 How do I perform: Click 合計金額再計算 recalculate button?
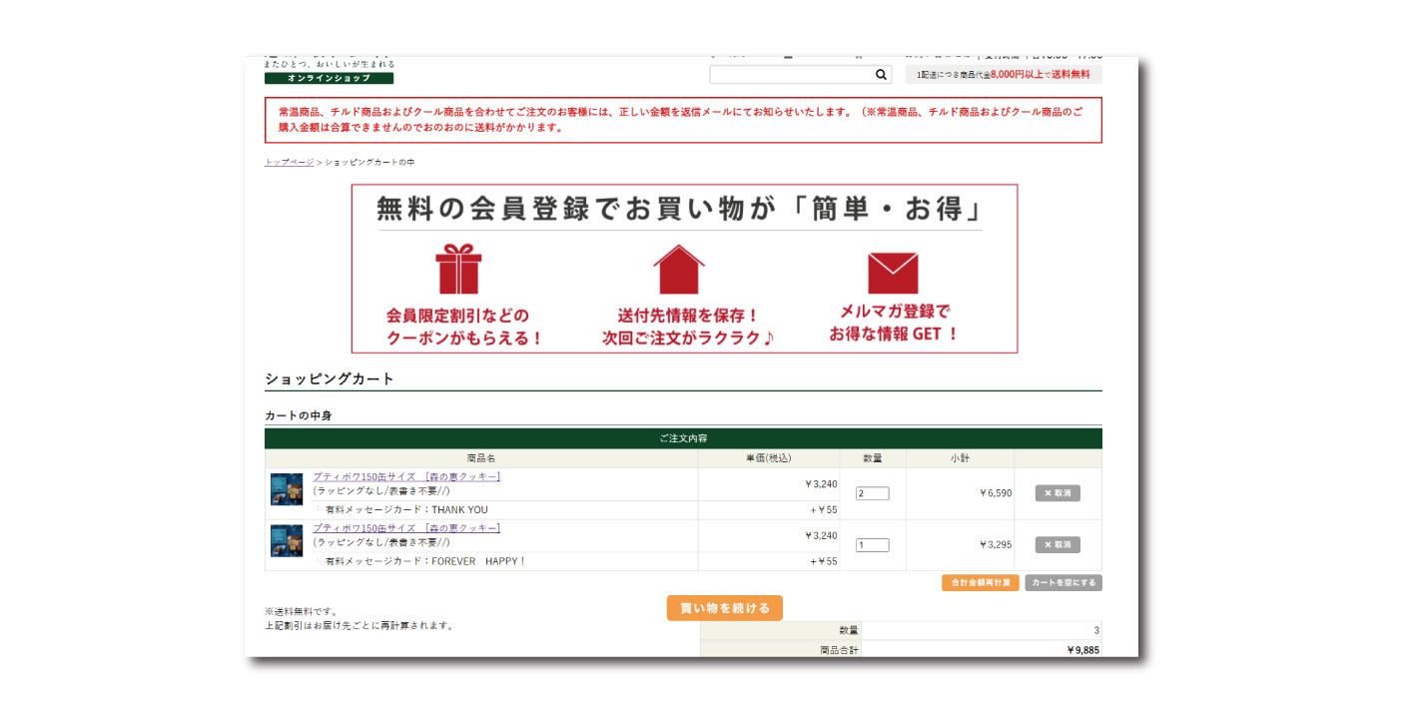coord(981,582)
